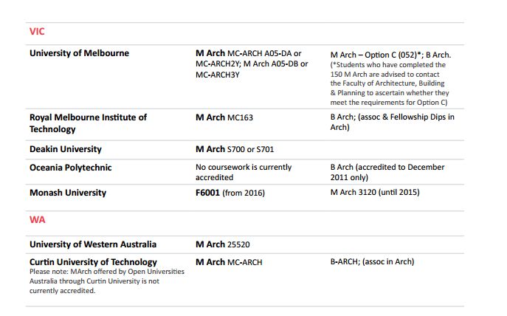Select the Monash University row title
This screenshot has width=507, height=316.
click(x=67, y=193)
